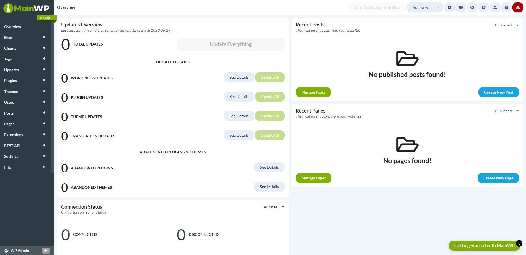Viewport: 526px width, 255px height.
Task: Open Connection Status All Sites dropdown
Action: [274, 207]
